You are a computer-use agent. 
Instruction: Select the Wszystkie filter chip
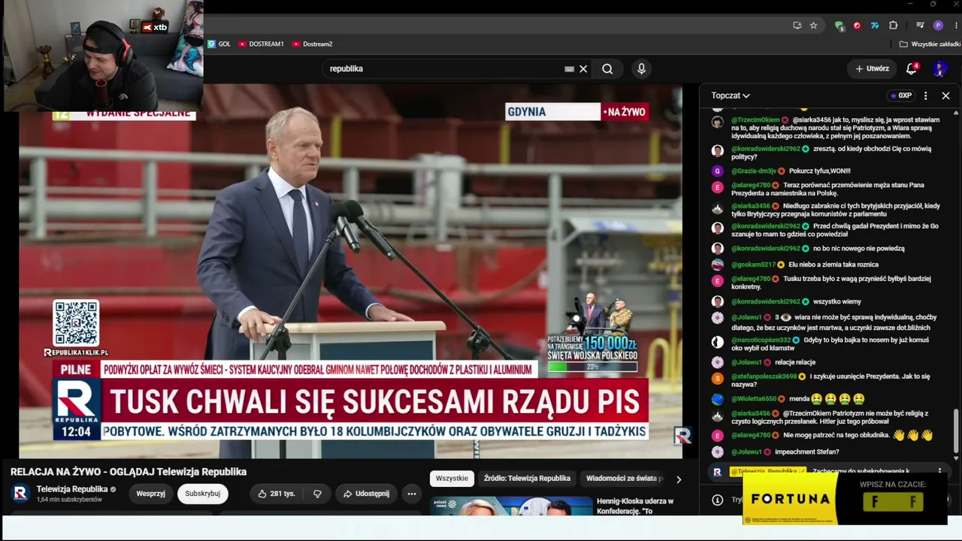pos(452,479)
